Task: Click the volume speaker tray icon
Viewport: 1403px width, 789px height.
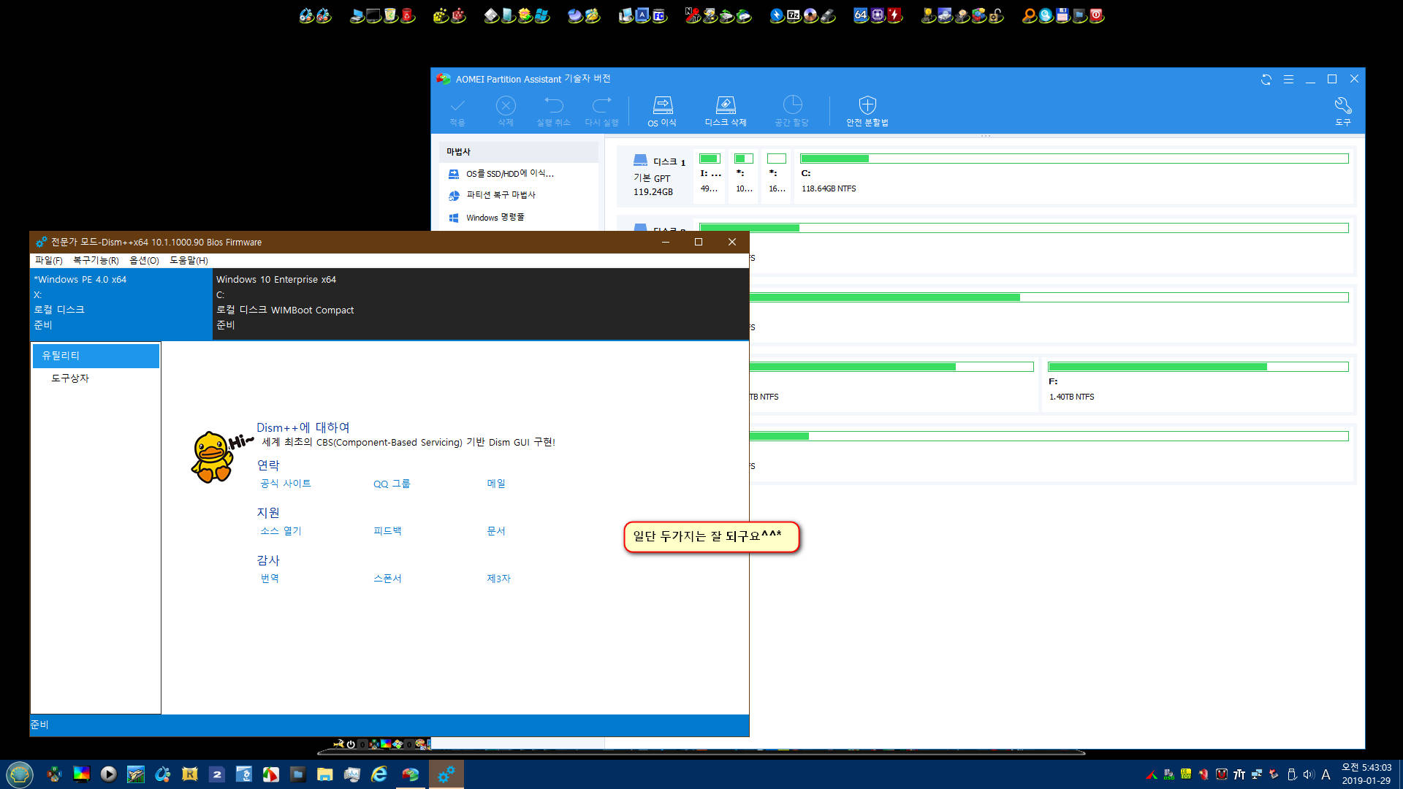Action: click(1309, 774)
